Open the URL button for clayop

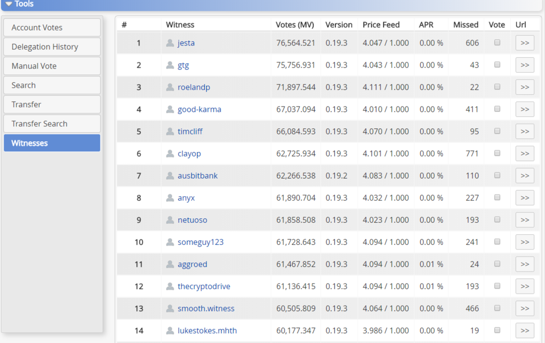[x=525, y=154]
